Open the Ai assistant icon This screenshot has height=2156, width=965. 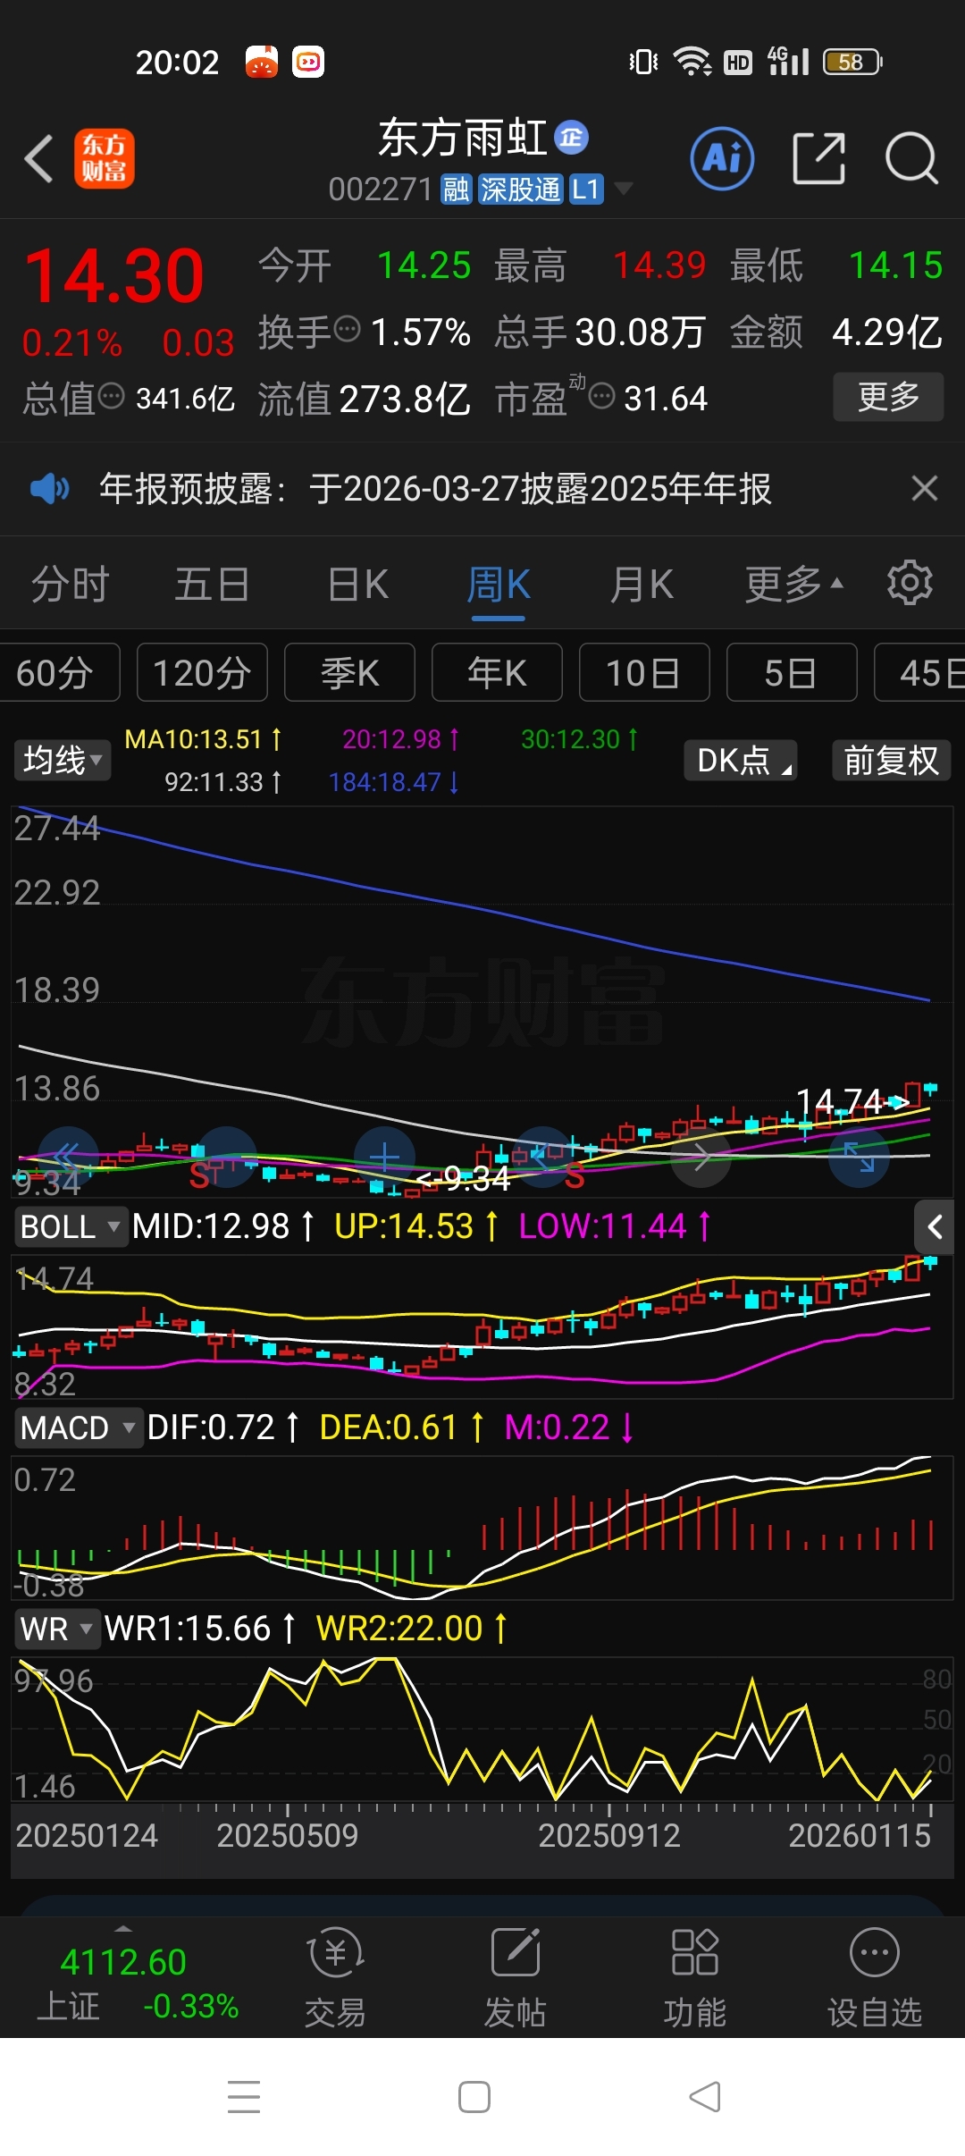[x=722, y=159]
